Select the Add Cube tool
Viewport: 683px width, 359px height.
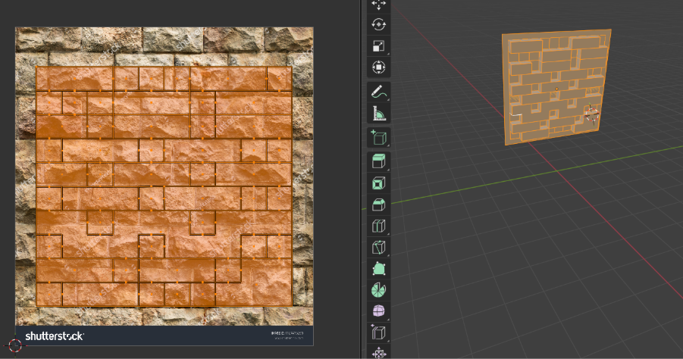click(x=378, y=138)
